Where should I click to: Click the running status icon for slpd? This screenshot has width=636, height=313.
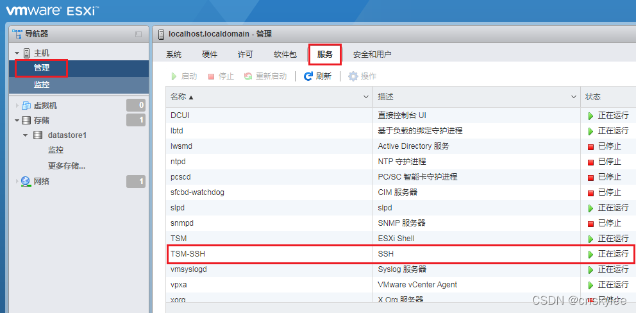(590, 208)
